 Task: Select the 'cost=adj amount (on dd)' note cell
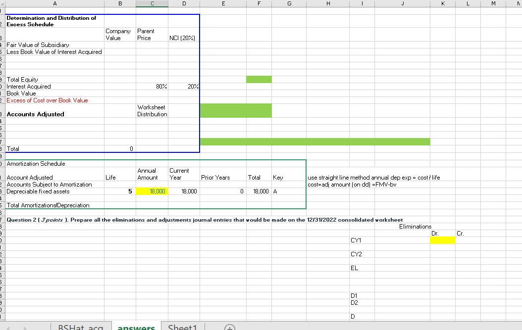tap(352, 185)
